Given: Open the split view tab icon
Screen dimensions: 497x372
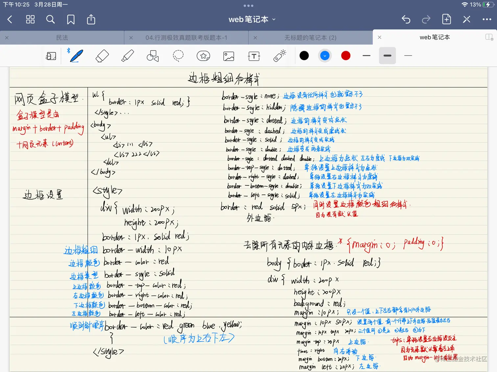Looking at the screenshot, I should click(489, 37).
